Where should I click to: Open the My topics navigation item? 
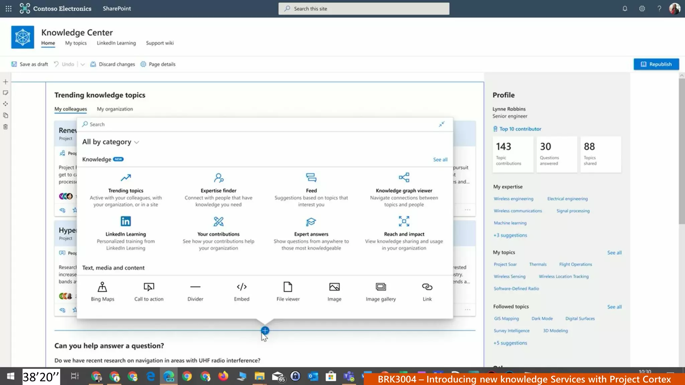[x=76, y=43]
